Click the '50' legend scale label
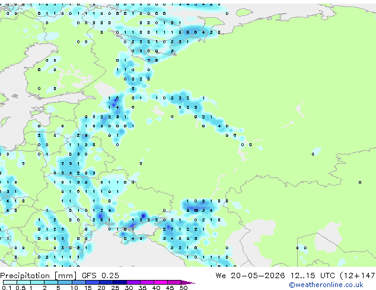Screen dimensions: 376x290 coord(183,288)
